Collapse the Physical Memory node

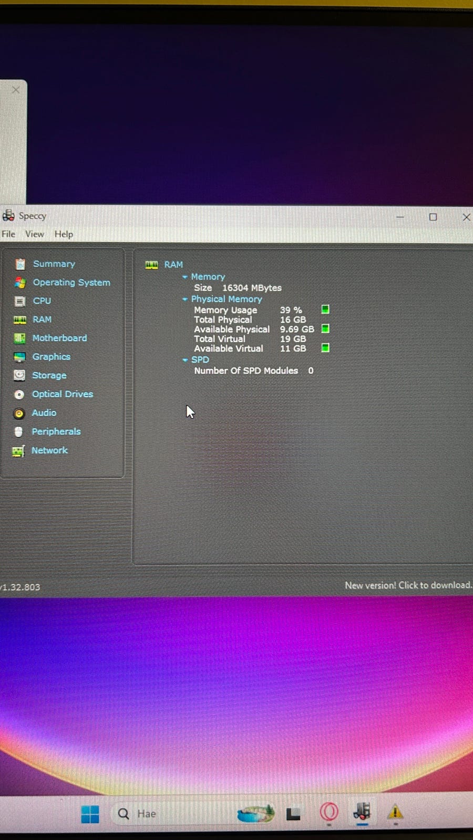pyautogui.click(x=185, y=299)
